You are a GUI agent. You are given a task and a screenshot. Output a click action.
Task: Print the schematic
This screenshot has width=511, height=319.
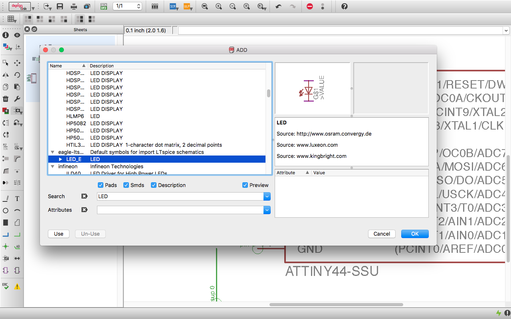click(74, 6)
